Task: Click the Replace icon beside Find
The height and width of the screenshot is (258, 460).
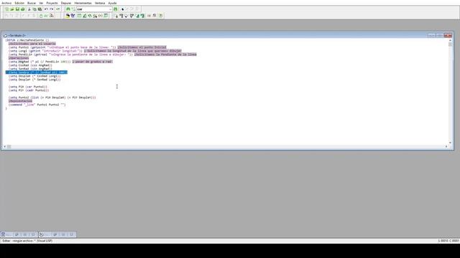Action: [73, 9]
